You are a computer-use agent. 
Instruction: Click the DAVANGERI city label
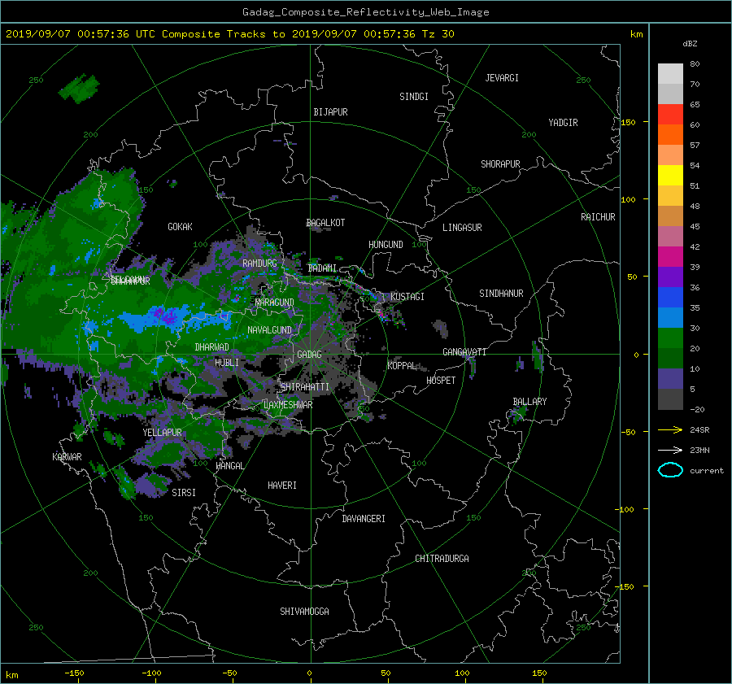click(x=364, y=519)
